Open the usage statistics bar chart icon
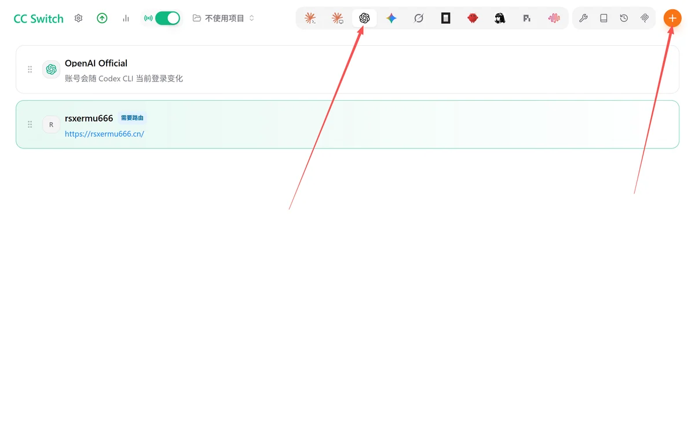Viewport: 695px width, 437px height. coord(126,19)
